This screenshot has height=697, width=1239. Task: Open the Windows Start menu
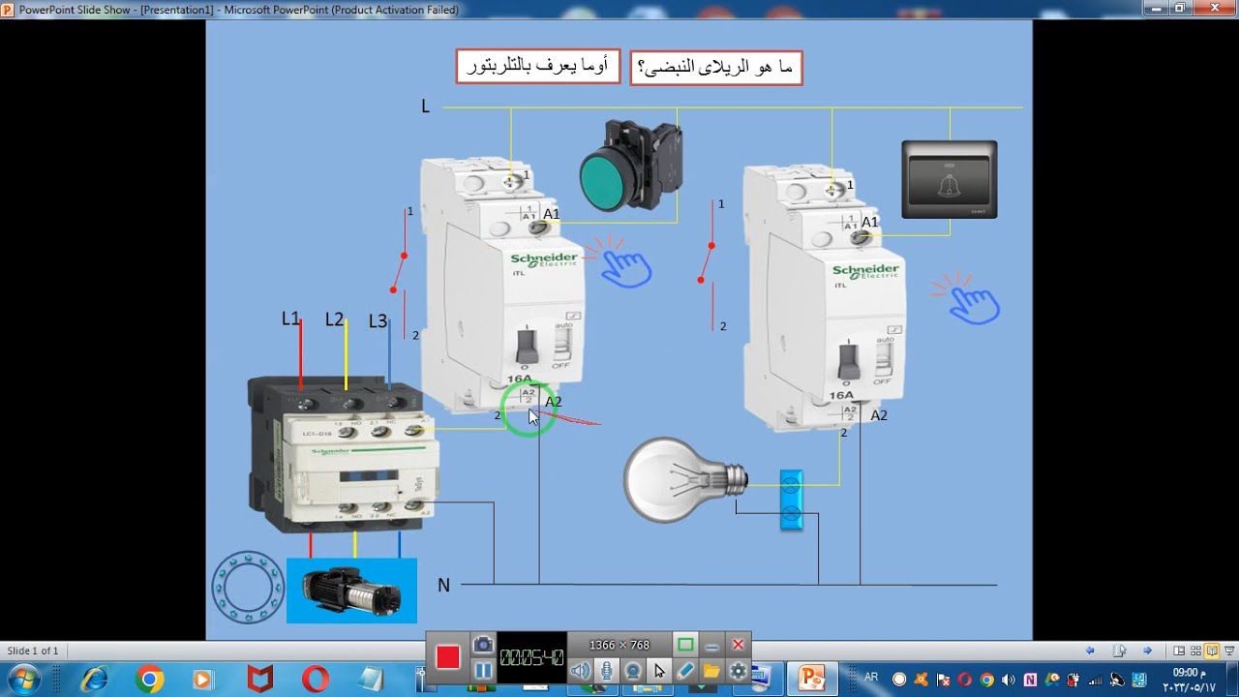point(22,680)
